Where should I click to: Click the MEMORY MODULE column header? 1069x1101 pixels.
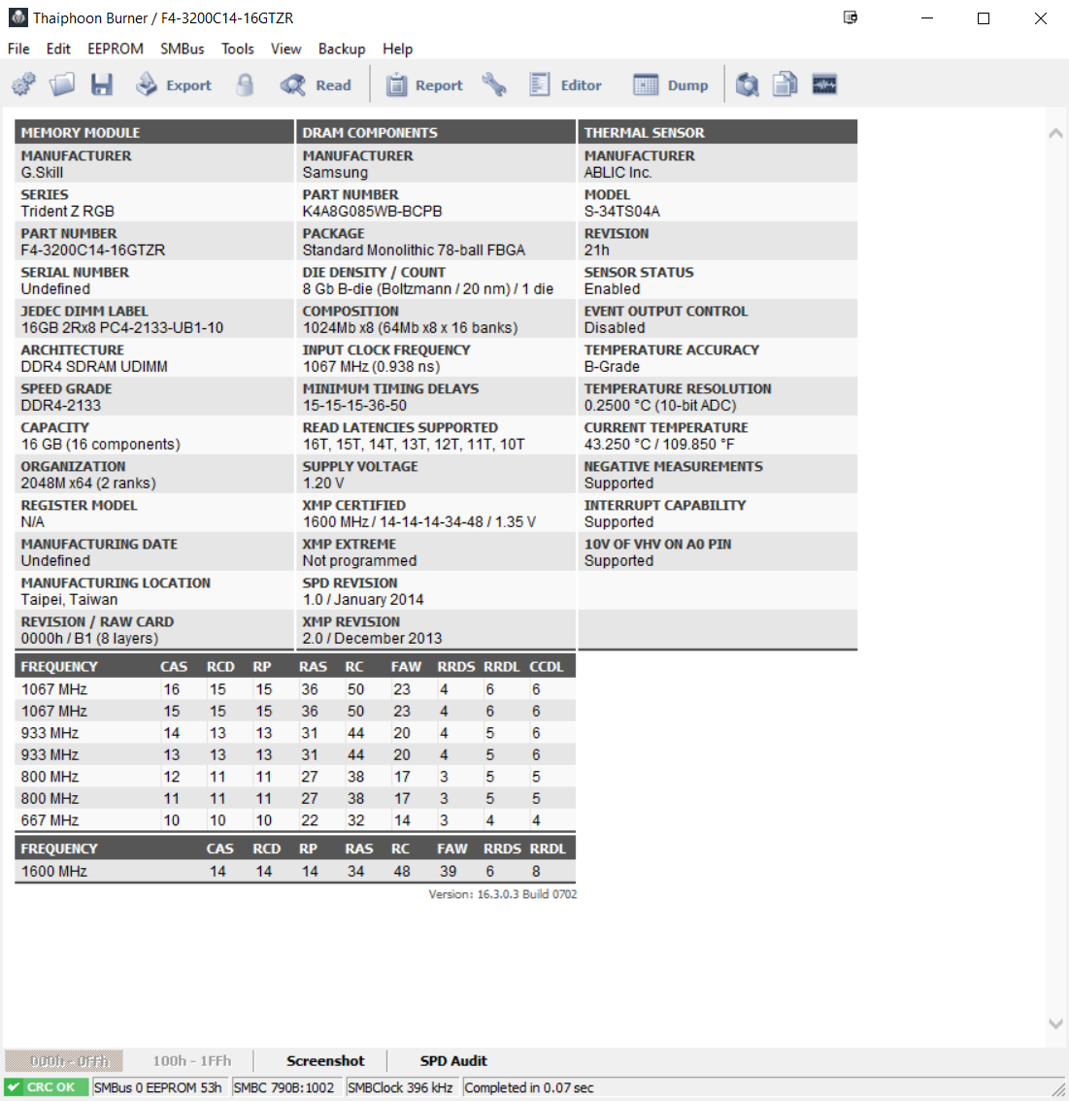[x=153, y=132]
